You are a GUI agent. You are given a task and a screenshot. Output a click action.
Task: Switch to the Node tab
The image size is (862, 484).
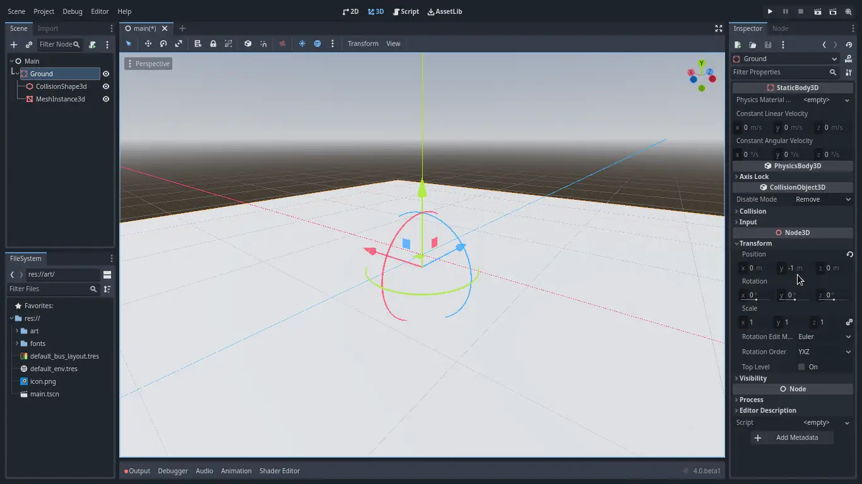(780, 28)
